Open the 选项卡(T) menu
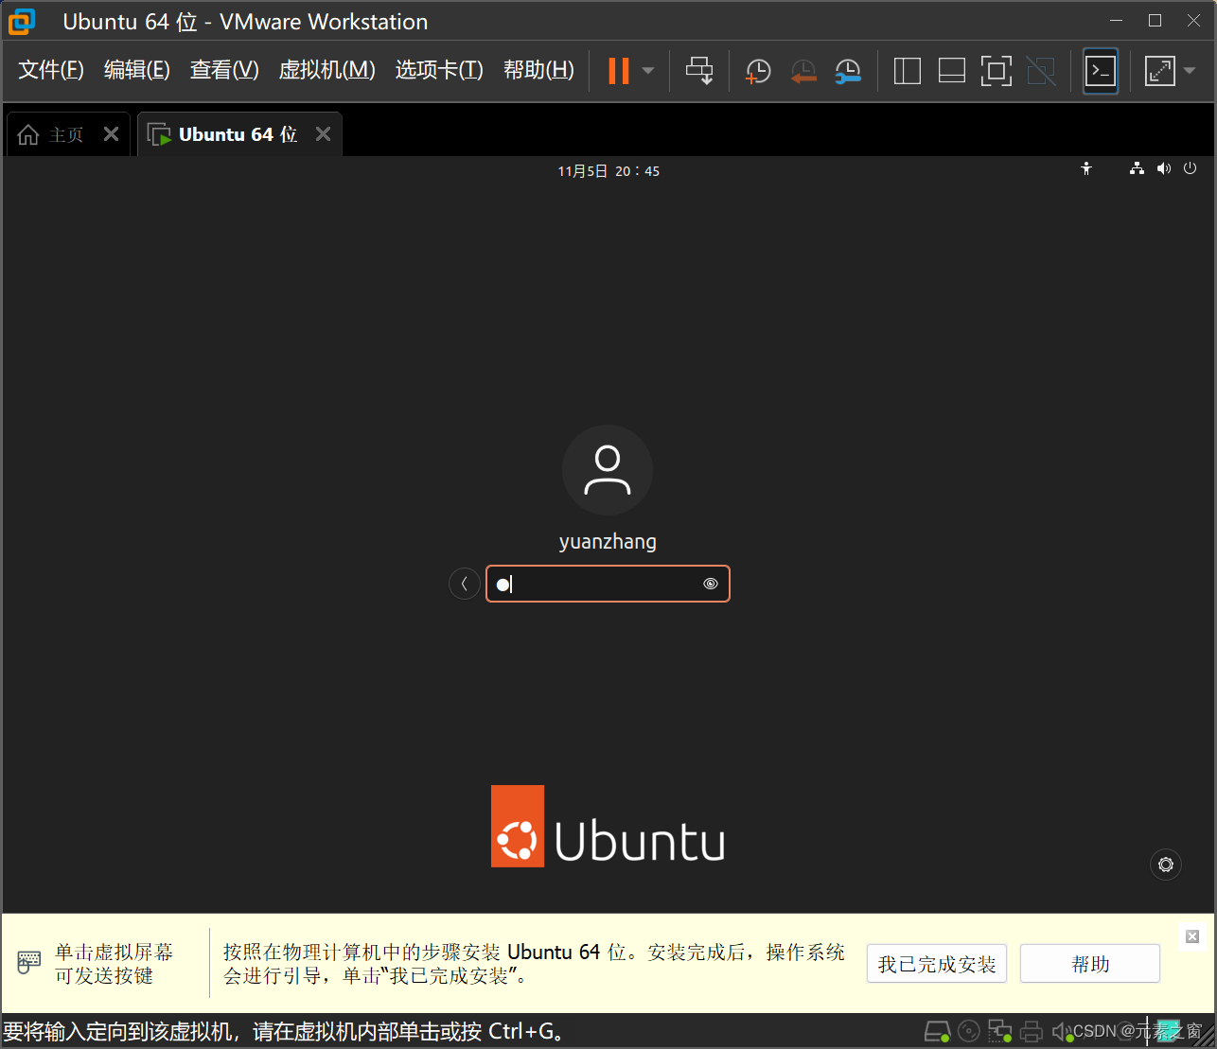The height and width of the screenshot is (1049, 1217). [x=439, y=70]
